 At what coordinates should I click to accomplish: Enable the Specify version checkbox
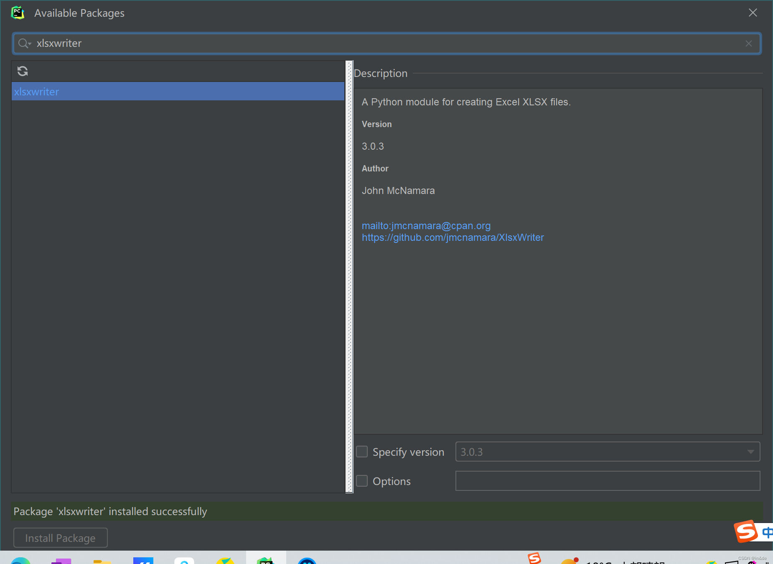(362, 452)
